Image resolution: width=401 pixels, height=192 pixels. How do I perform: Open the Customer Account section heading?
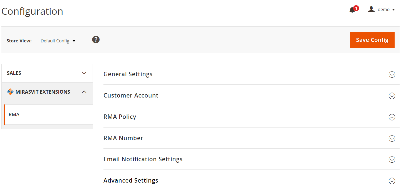pyautogui.click(x=131, y=95)
